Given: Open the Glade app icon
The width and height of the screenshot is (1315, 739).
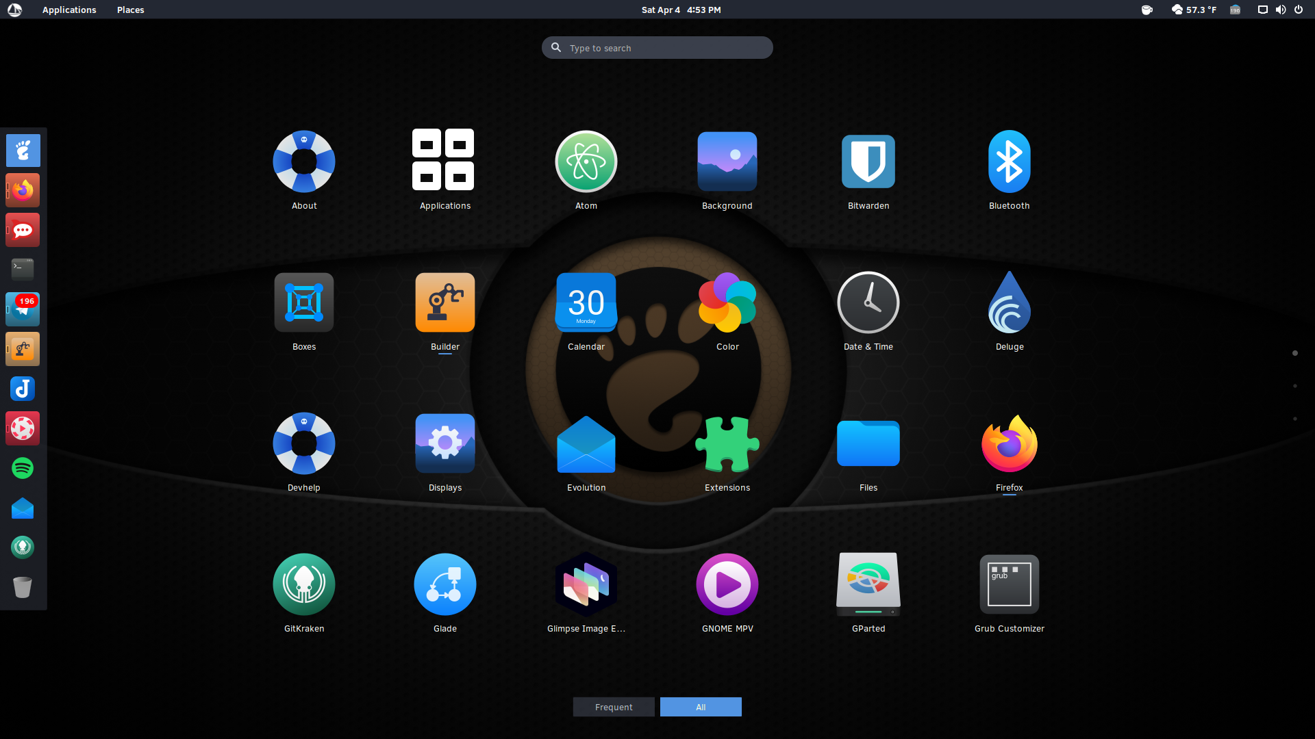Looking at the screenshot, I should tap(445, 584).
